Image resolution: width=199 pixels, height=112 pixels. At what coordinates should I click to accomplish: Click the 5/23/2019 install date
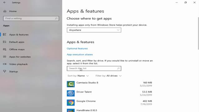tap(146, 86)
